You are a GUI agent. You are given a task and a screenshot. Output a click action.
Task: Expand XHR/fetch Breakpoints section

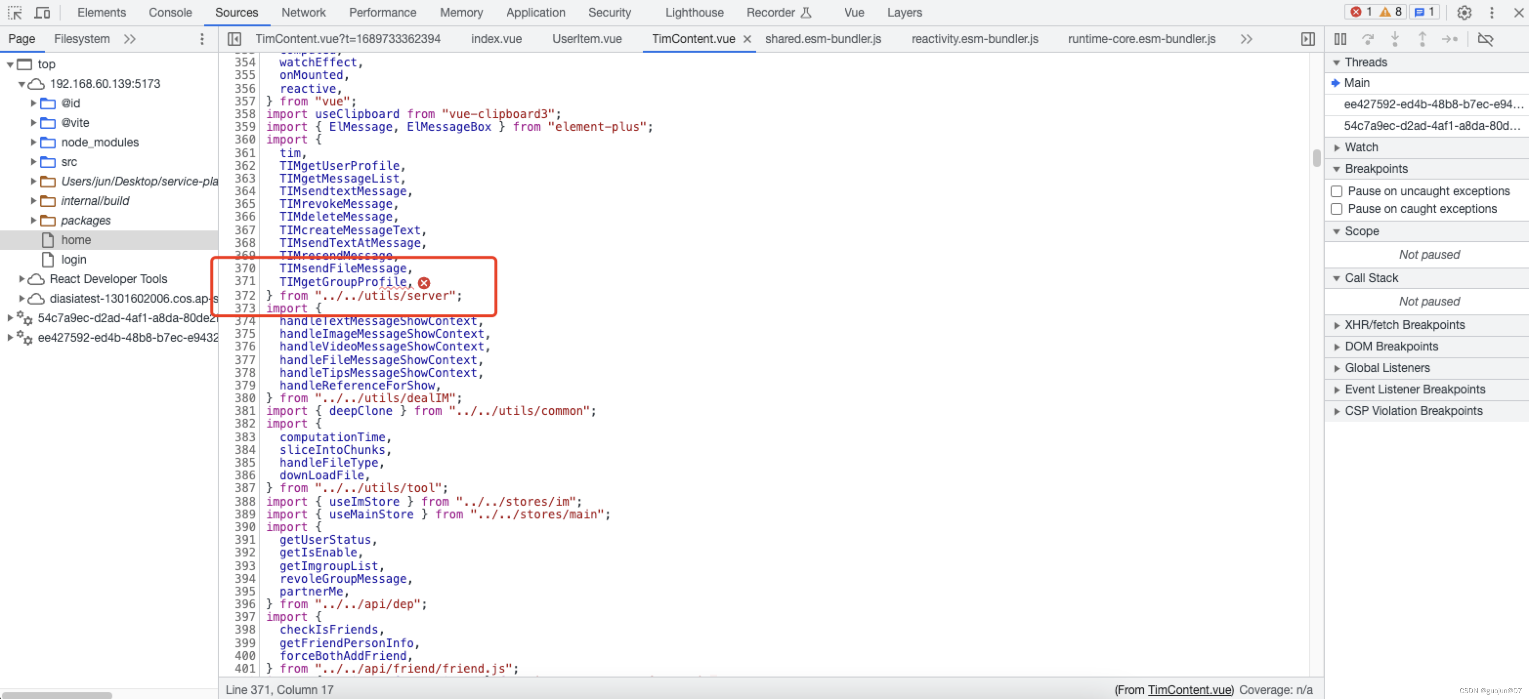pyautogui.click(x=1404, y=325)
